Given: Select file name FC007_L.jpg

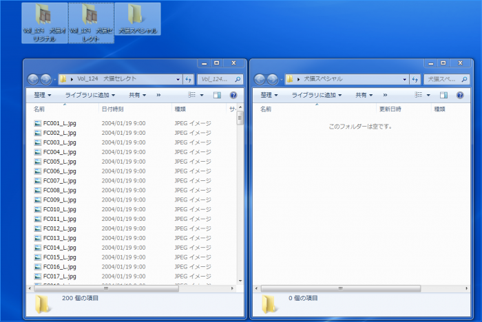Looking at the screenshot, I should (x=60, y=181).
